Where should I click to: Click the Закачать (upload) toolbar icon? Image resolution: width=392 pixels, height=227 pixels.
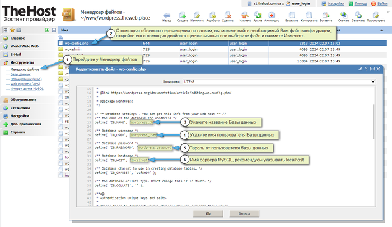pyautogui.click(x=358, y=17)
